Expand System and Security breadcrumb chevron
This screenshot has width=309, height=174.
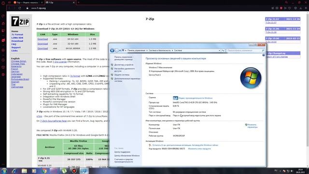pyautogui.click(x=172, y=50)
